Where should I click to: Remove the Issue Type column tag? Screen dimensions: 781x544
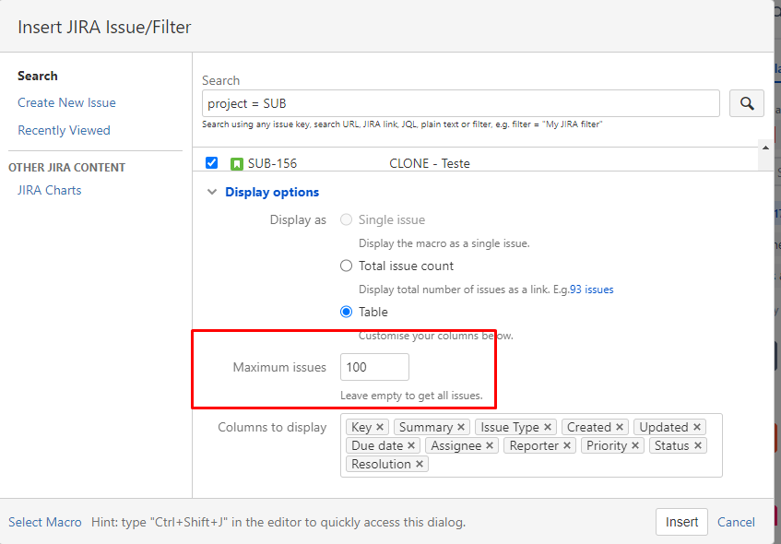pyautogui.click(x=548, y=427)
